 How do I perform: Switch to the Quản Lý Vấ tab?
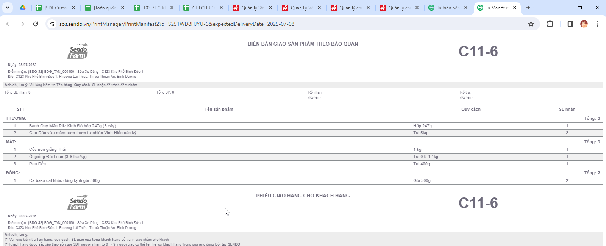coord(301,8)
